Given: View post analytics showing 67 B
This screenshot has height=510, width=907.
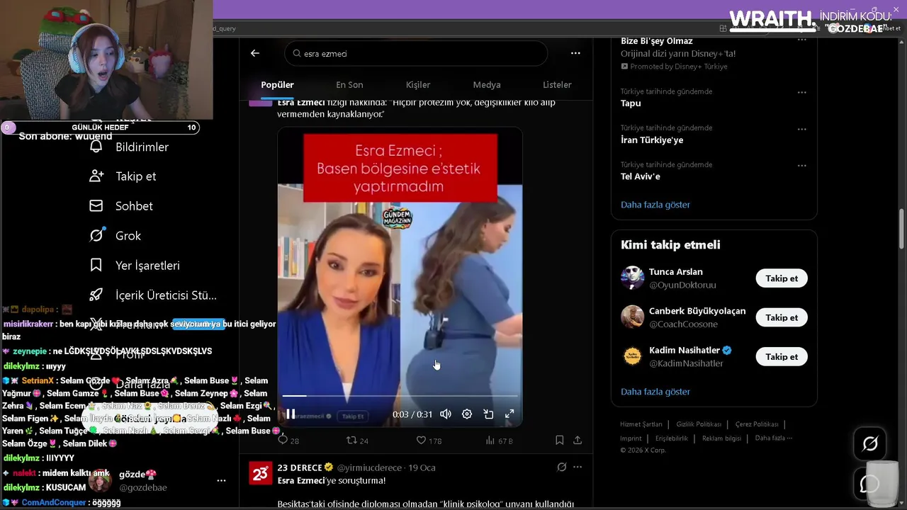Looking at the screenshot, I should pos(499,441).
